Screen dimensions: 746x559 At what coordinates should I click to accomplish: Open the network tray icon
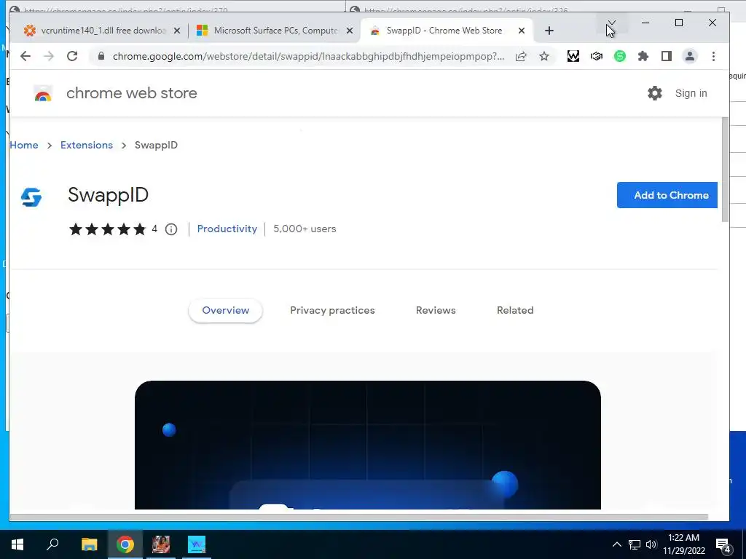[635, 544]
